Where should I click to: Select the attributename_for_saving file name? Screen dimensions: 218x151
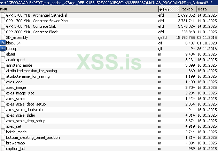[28, 76]
